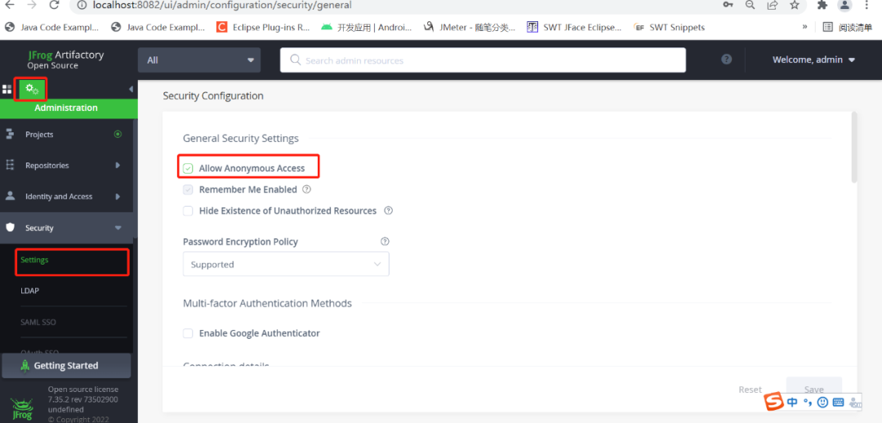Click the browser share page icon
This screenshot has width=882, height=423.
coord(773,5)
